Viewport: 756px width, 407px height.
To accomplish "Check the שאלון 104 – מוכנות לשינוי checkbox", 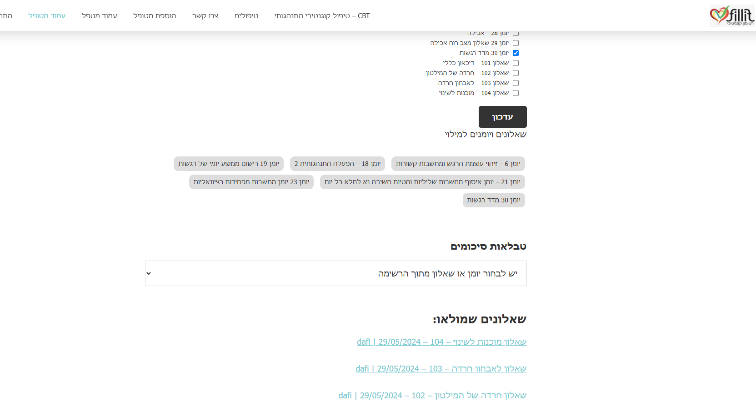I will [516, 93].
